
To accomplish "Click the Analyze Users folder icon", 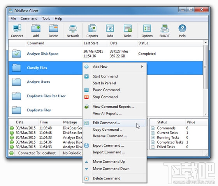I will (16, 82).
